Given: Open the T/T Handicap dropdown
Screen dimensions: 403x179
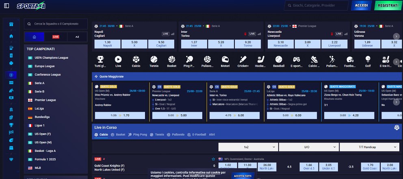Looking at the screenshot, I should click(369, 147).
